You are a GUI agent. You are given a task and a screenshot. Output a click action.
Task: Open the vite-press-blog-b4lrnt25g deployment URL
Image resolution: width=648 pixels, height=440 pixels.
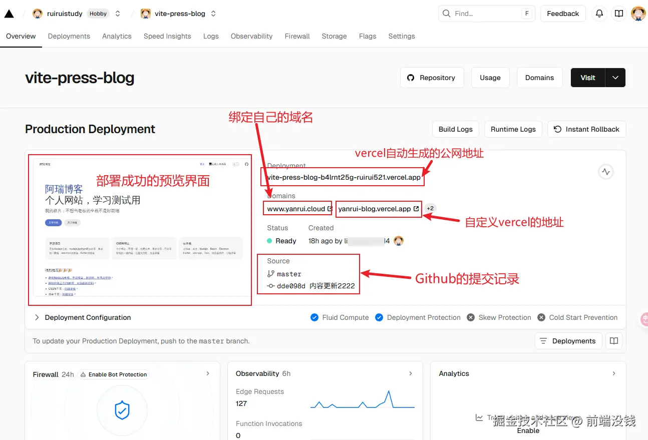coord(344,177)
